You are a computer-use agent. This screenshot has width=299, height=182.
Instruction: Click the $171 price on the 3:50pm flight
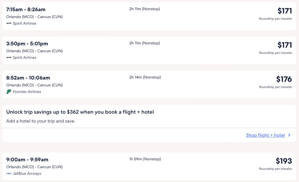pyautogui.click(x=285, y=45)
